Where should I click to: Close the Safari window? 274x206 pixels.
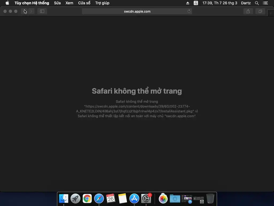click(5, 11)
